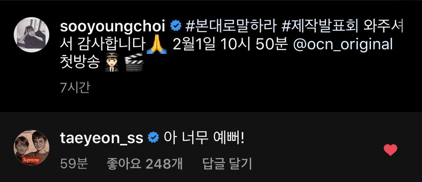Open sooyoungchoi's profile picture
Viewport: 422px width, 182px height.
[x=31, y=35]
